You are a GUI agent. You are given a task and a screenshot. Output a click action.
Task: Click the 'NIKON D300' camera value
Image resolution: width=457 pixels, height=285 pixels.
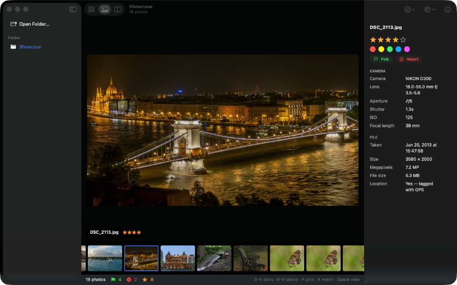pos(418,79)
